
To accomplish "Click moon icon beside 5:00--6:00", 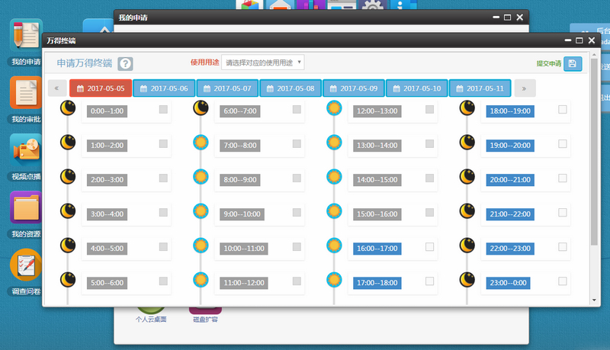I will click(x=68, y=280).
